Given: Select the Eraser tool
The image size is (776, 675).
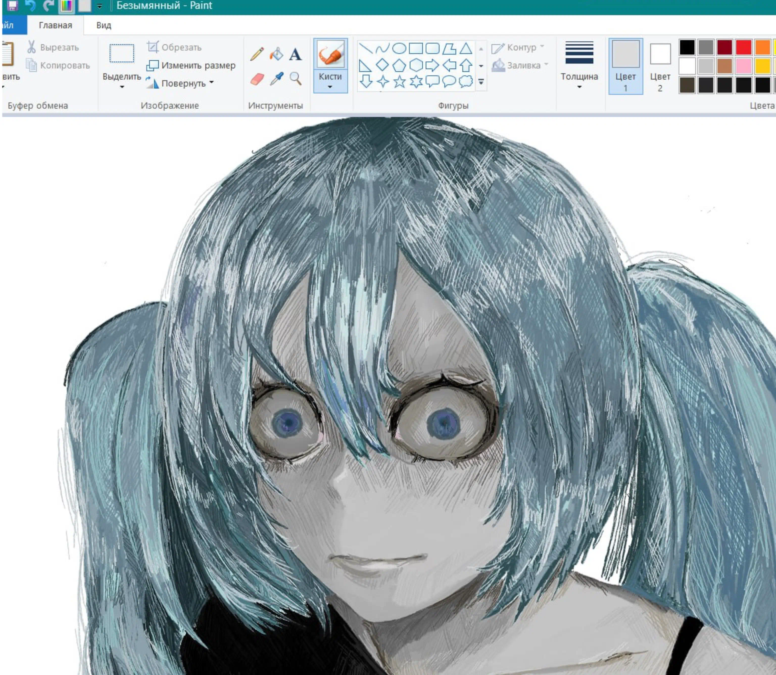Looking at the screenshot, I should [x=257, y=79].
